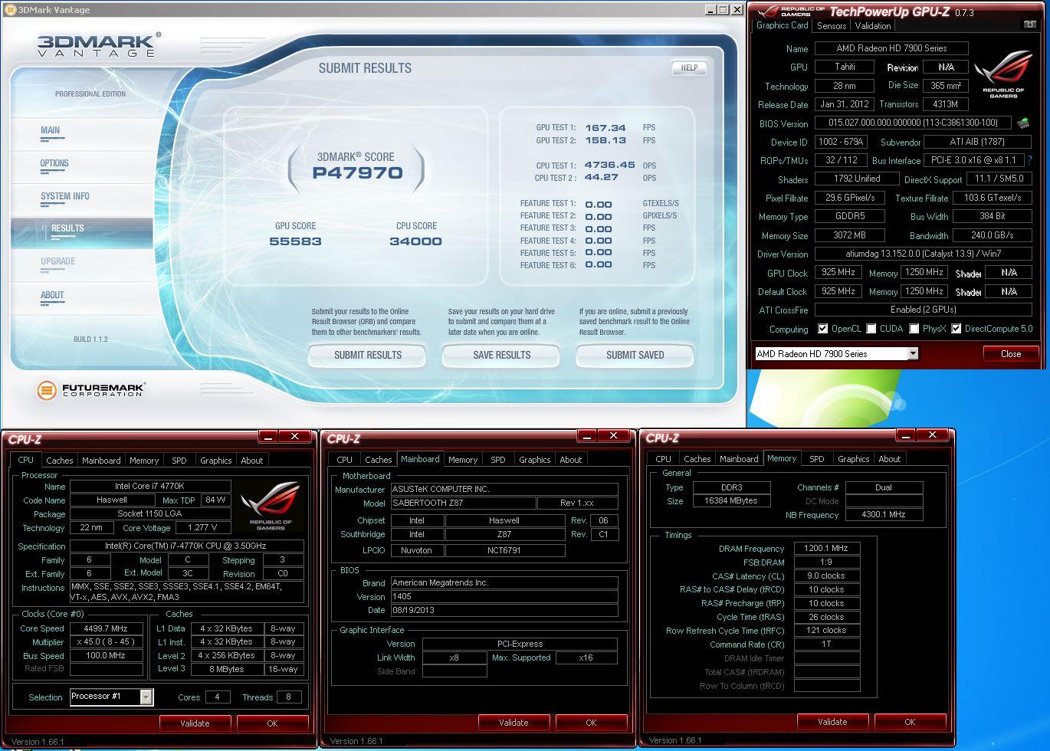Open the Validation tab in GPU-Z

[x=873, y=25]
